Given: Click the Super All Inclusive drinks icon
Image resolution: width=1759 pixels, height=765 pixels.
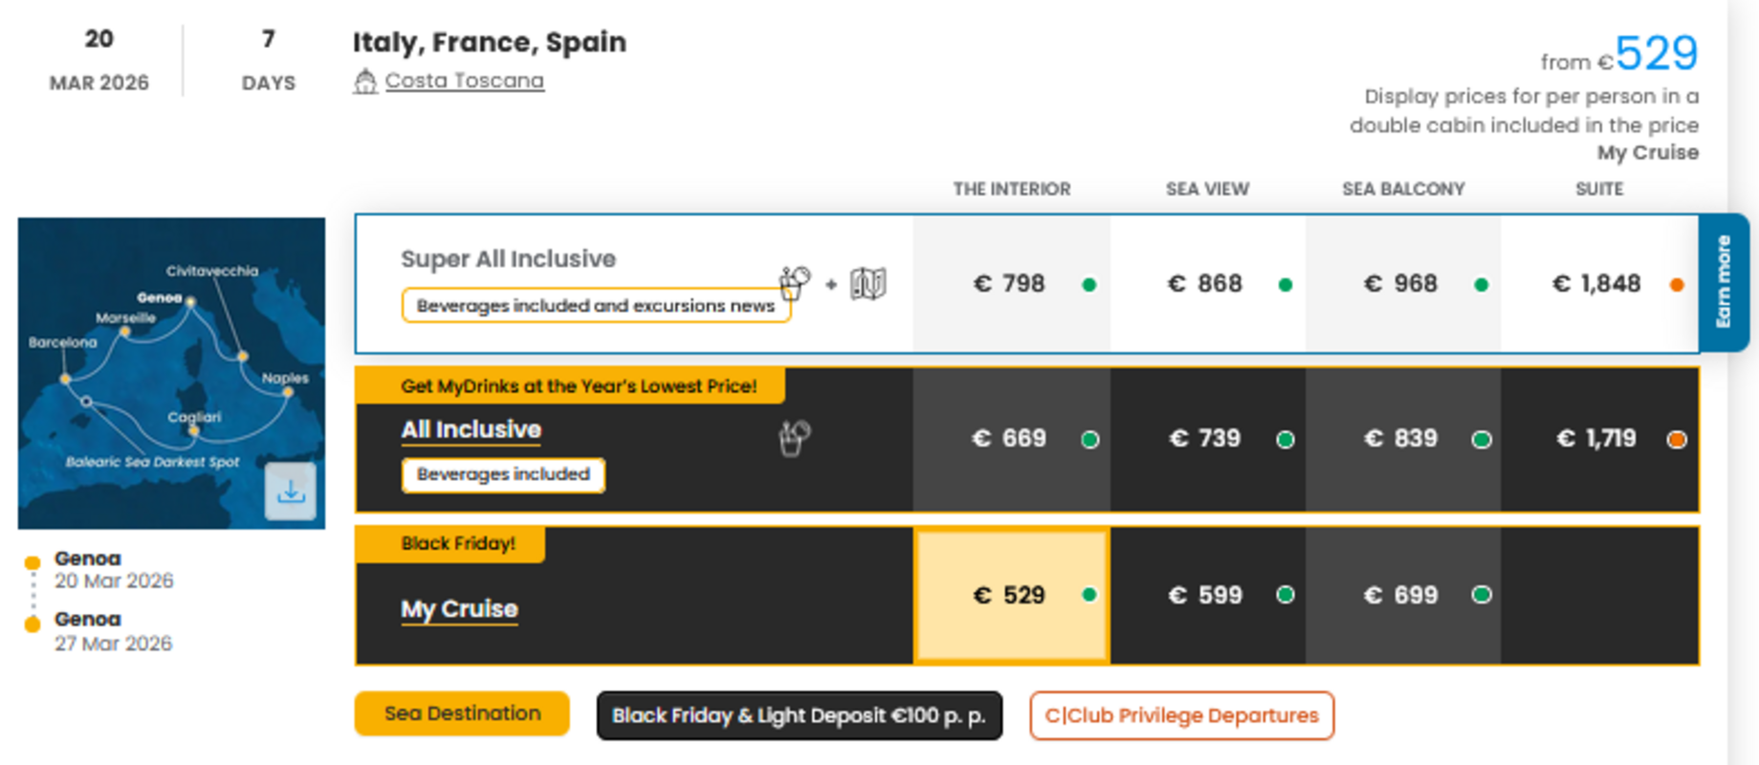Looking at the screenshot, I should pos(794,283).
